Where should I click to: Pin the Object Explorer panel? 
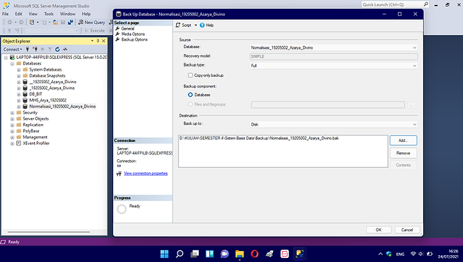coord(97,41)
